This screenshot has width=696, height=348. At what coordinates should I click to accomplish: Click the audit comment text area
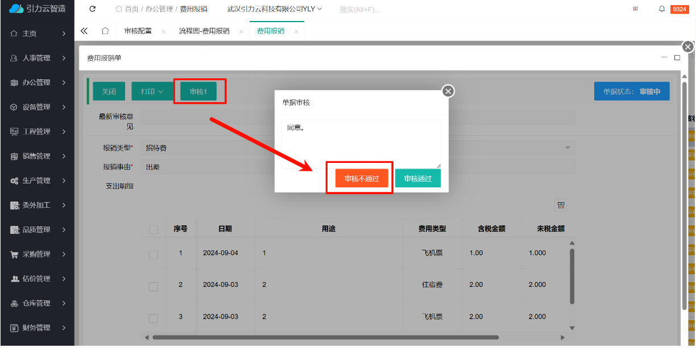coord(361,143)
